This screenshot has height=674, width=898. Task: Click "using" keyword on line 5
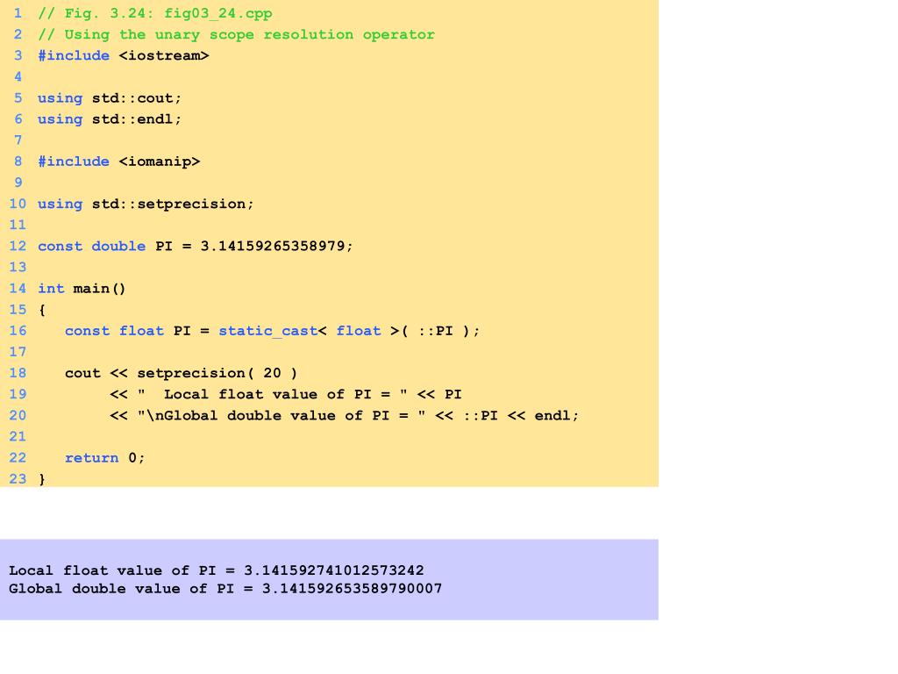61,98
